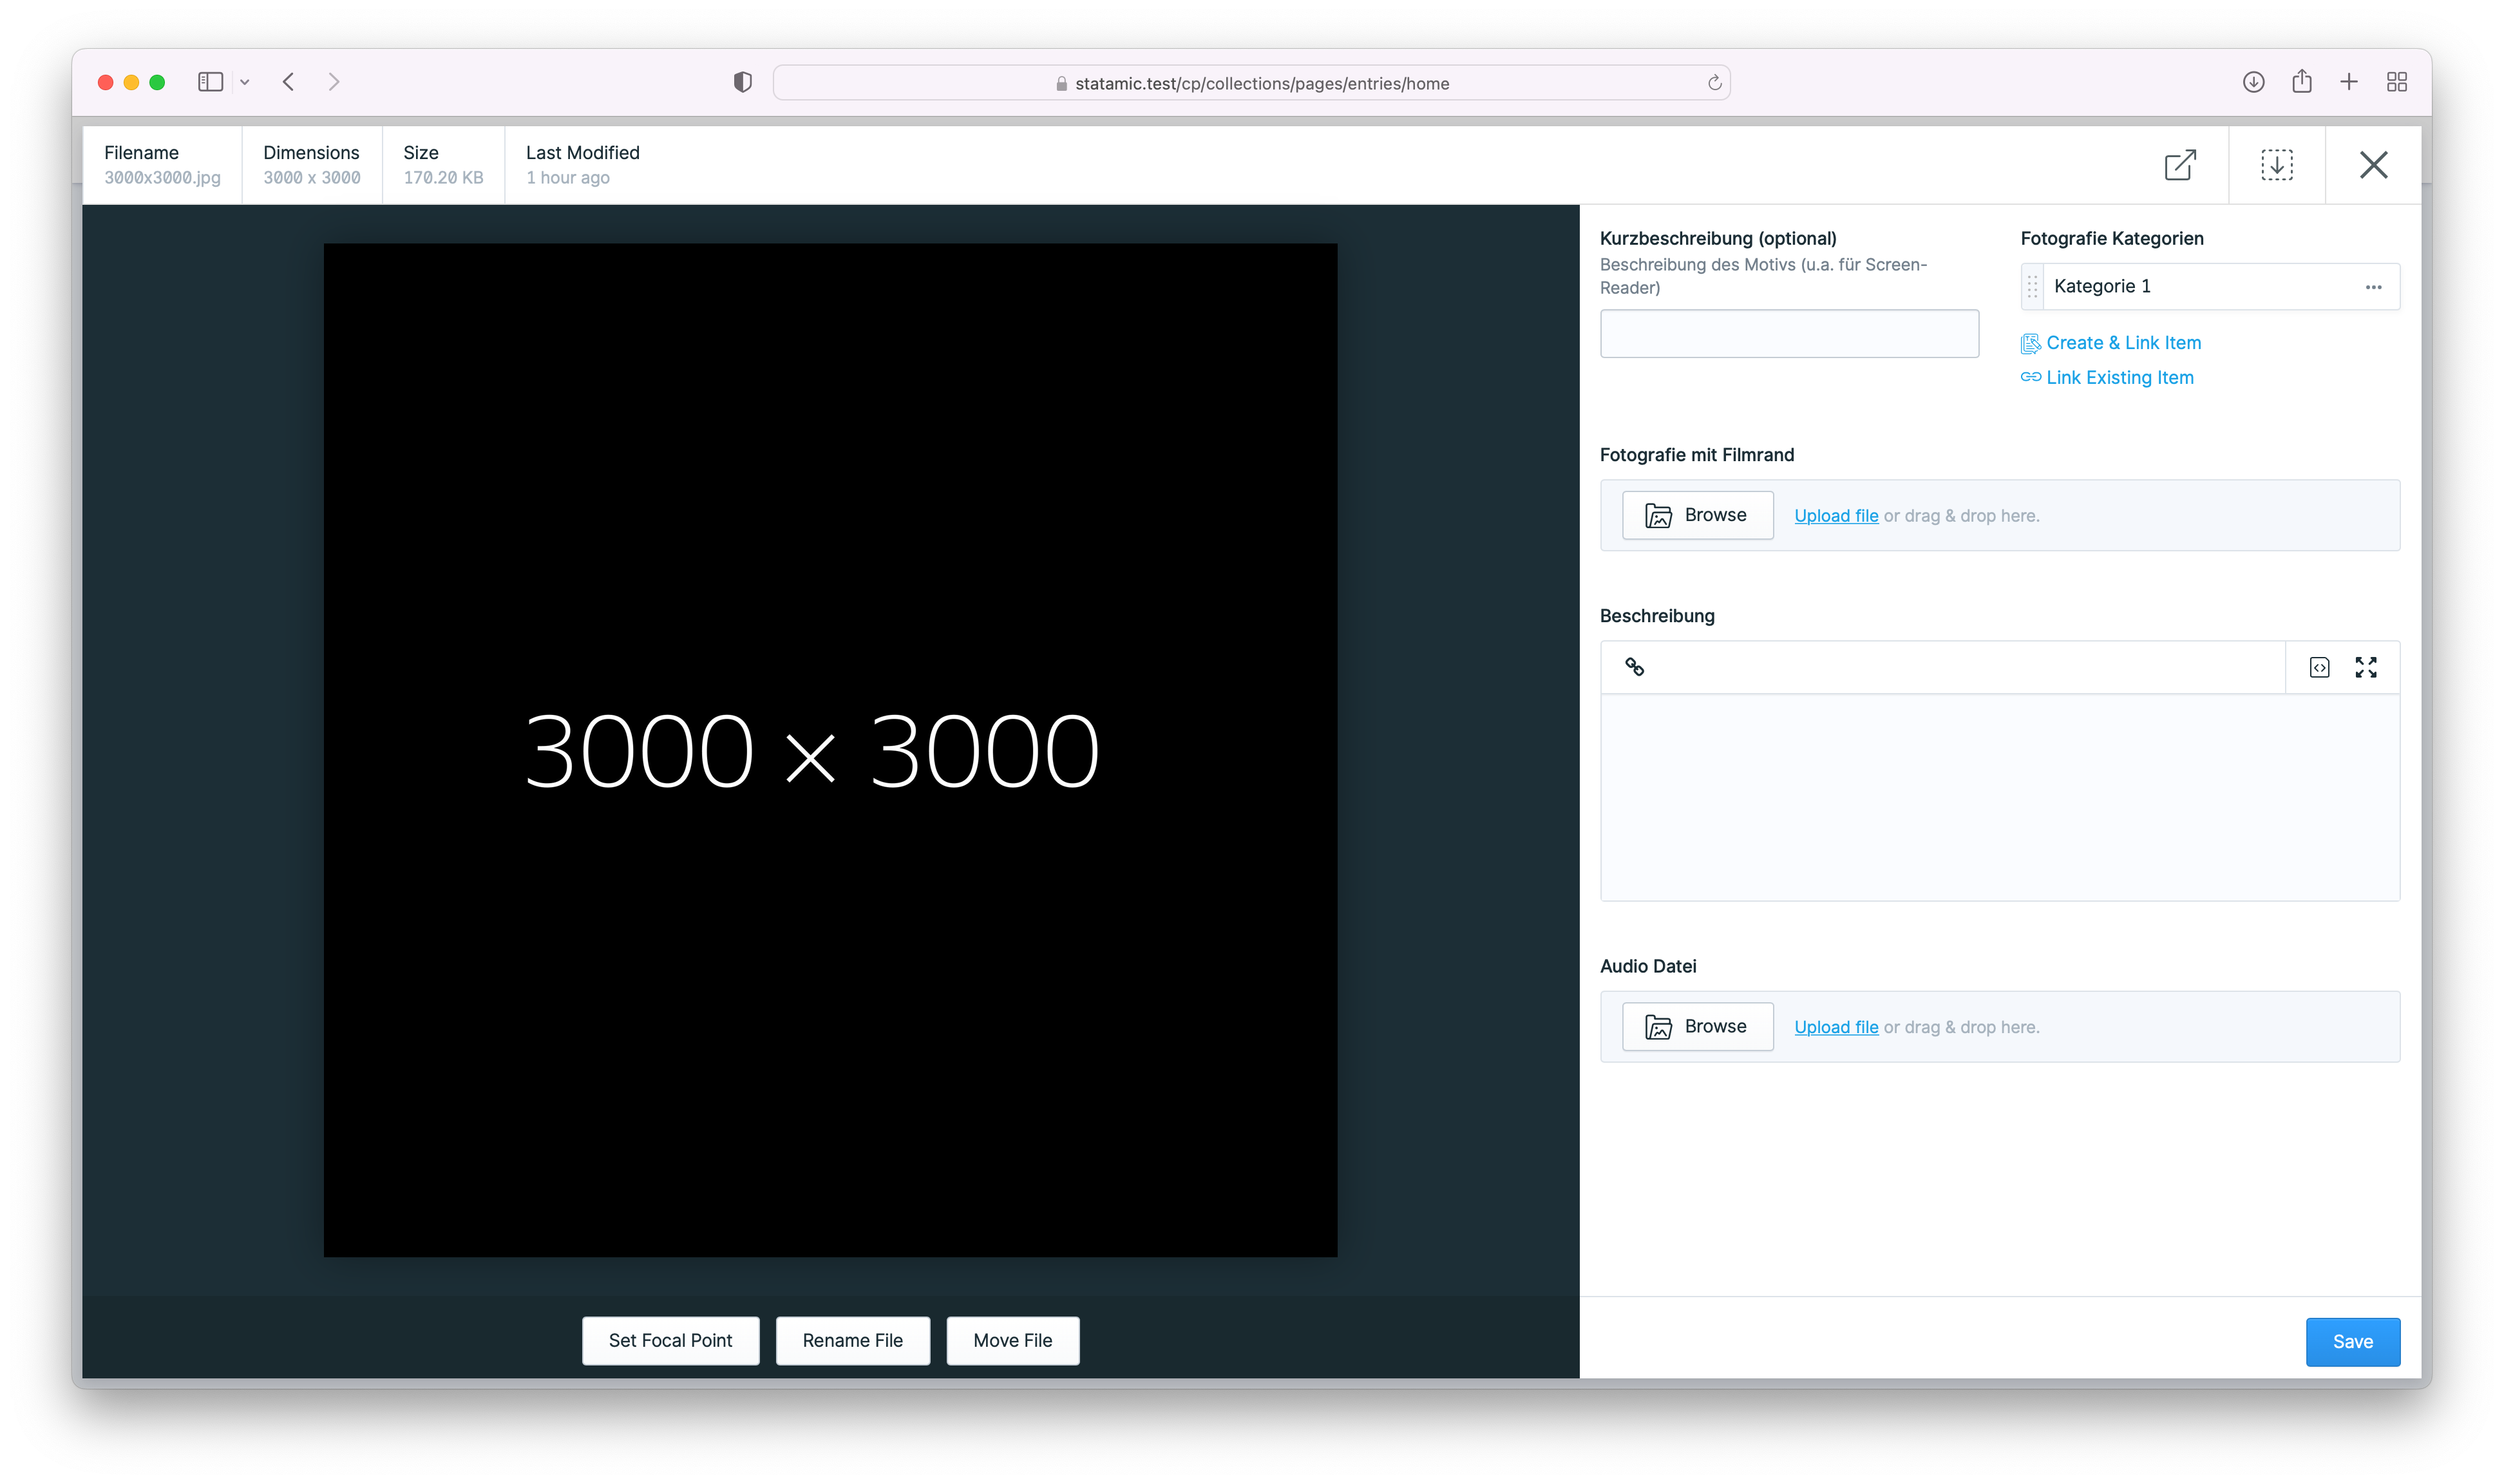The width and height of the screenshot is (2504, 1484).
Task: Toggle code view in the Beschreibung editor
Action: [x=2320, y=667]
